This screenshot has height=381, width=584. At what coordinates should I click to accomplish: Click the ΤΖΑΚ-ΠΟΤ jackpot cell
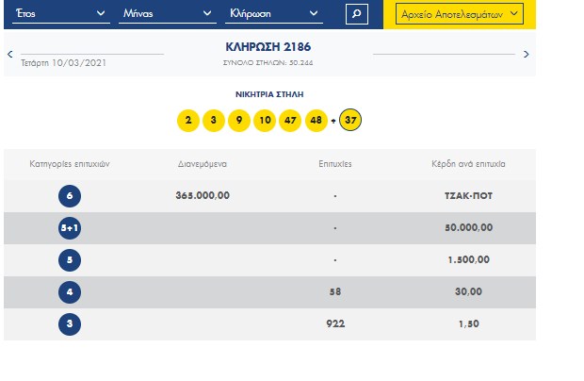pos(468,197)
